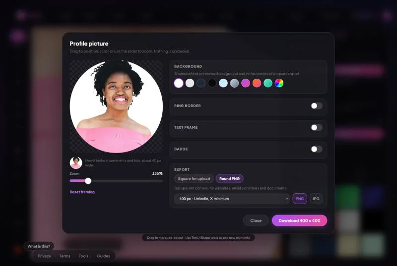Select the orange-red background swatch
This screenshot has height=266, width=397.
(257, 83)
